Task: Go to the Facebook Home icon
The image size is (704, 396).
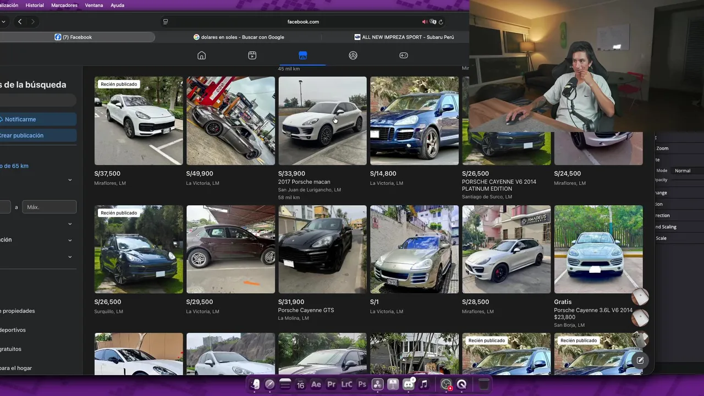Action: (x=202, y=56)
